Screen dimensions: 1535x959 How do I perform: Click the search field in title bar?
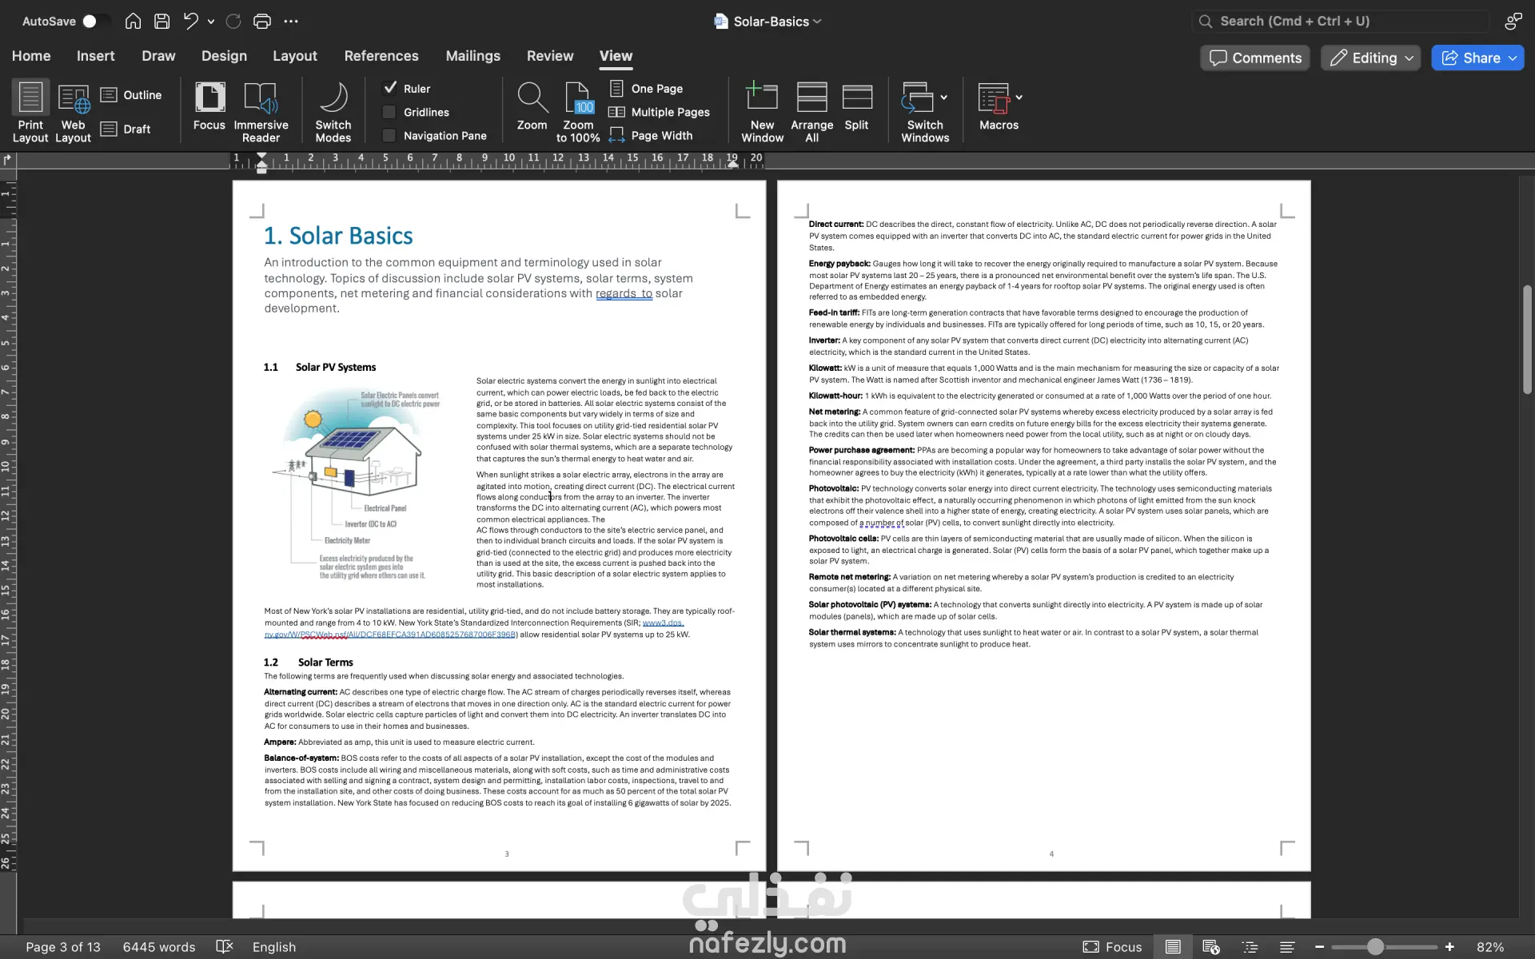click(x=1343, y=22)
